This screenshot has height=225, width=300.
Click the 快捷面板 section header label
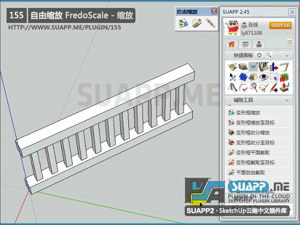pyautogui.click(x=243, y=55)
